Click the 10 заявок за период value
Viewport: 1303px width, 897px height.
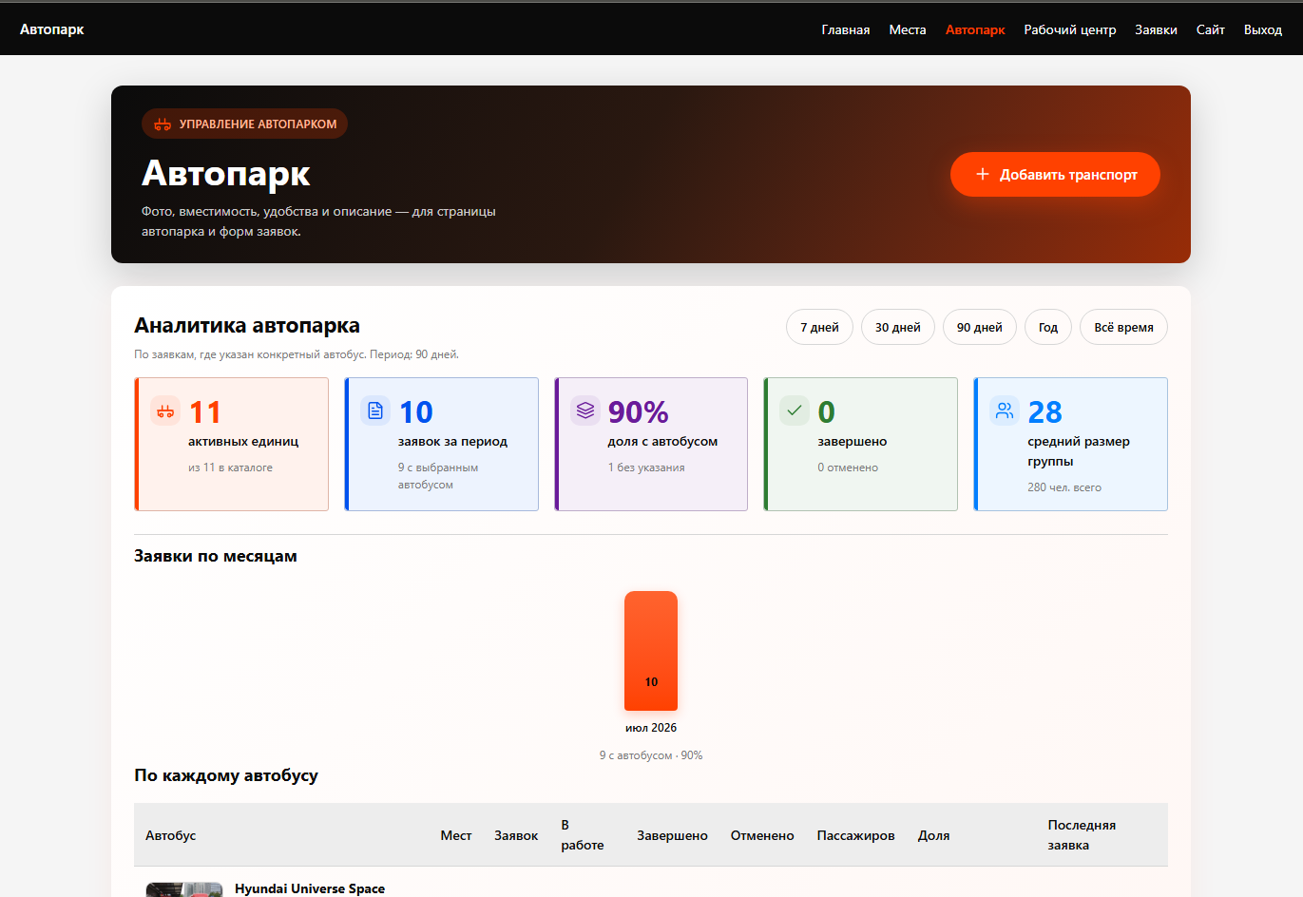click(x=416, y=412)
